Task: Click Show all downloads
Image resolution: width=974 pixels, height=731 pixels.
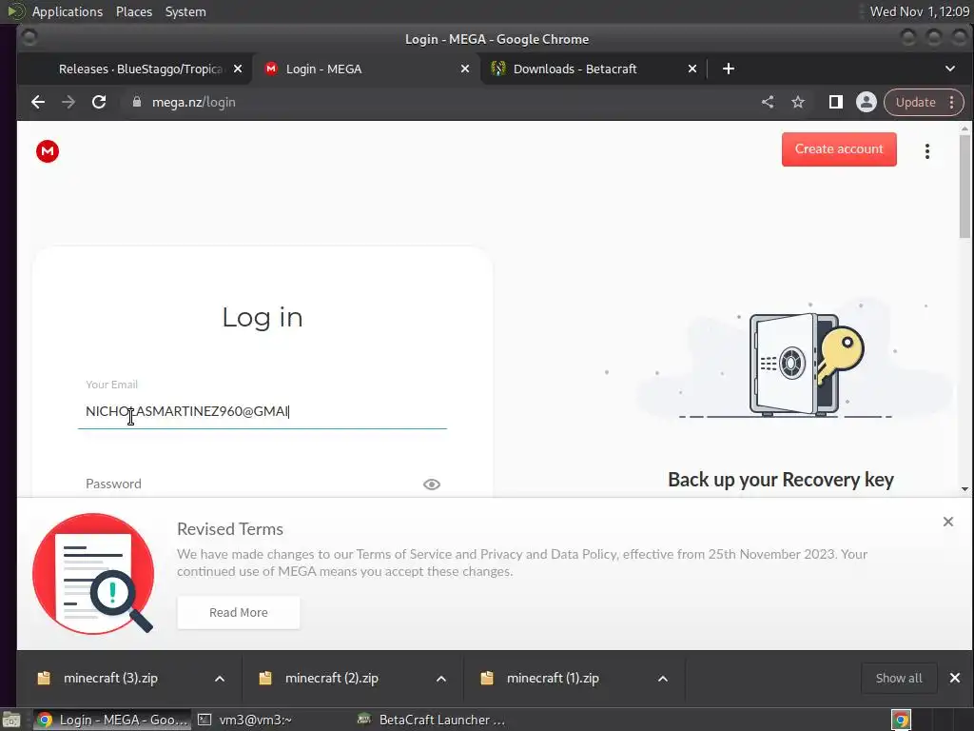Action: coord(899,678)
